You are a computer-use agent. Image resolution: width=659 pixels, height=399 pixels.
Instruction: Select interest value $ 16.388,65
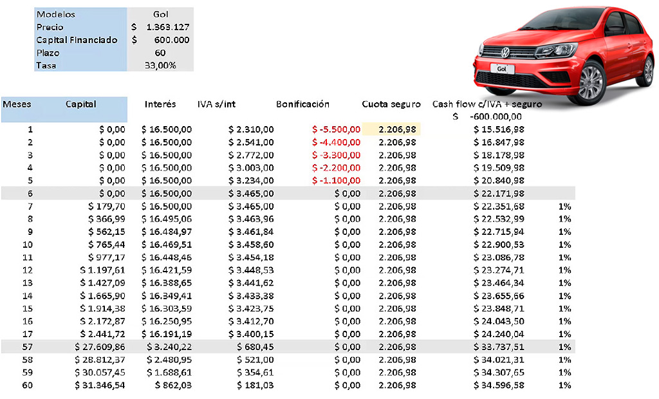[x=167, y=283]
